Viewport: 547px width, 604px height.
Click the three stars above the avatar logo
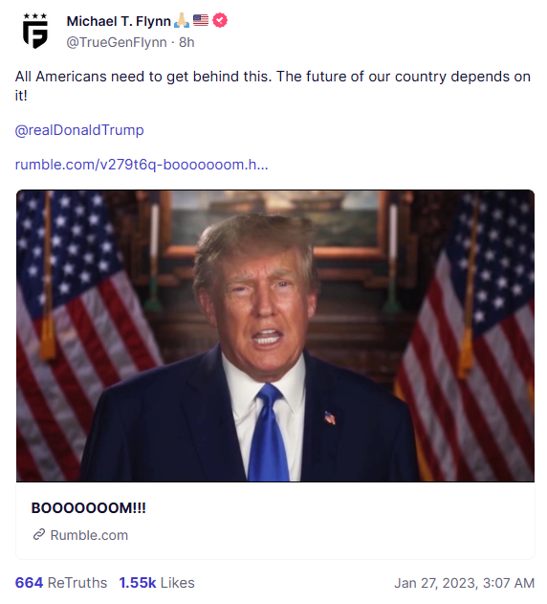35,15
